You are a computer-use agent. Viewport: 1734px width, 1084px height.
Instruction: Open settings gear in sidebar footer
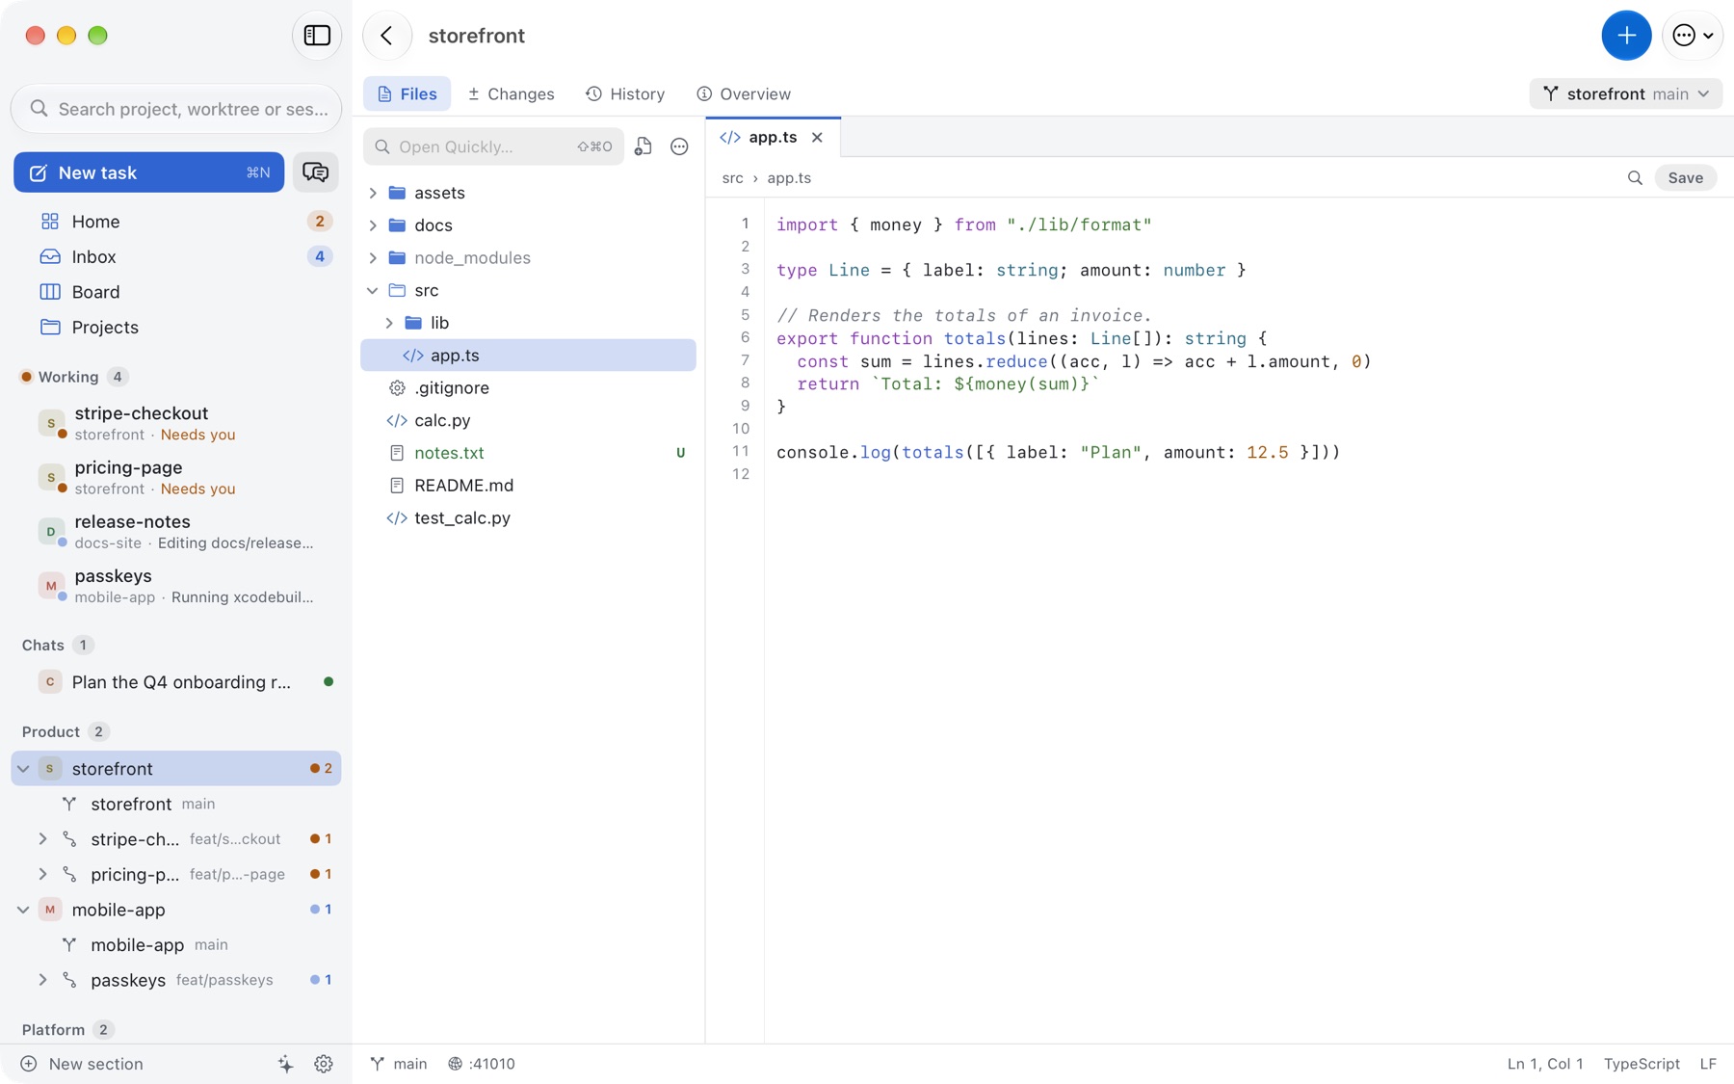[x=324, y=1064]
